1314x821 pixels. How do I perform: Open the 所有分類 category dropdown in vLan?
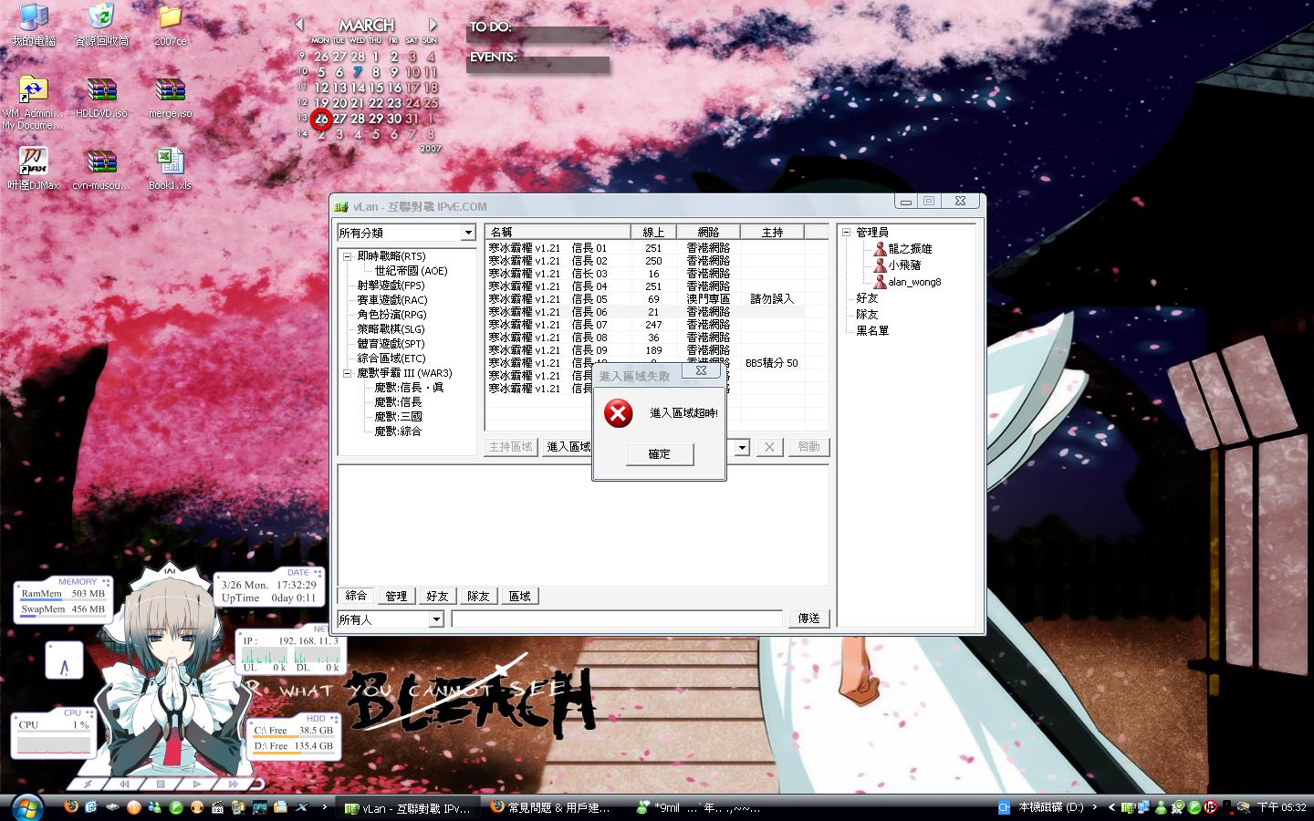(469, 233)
